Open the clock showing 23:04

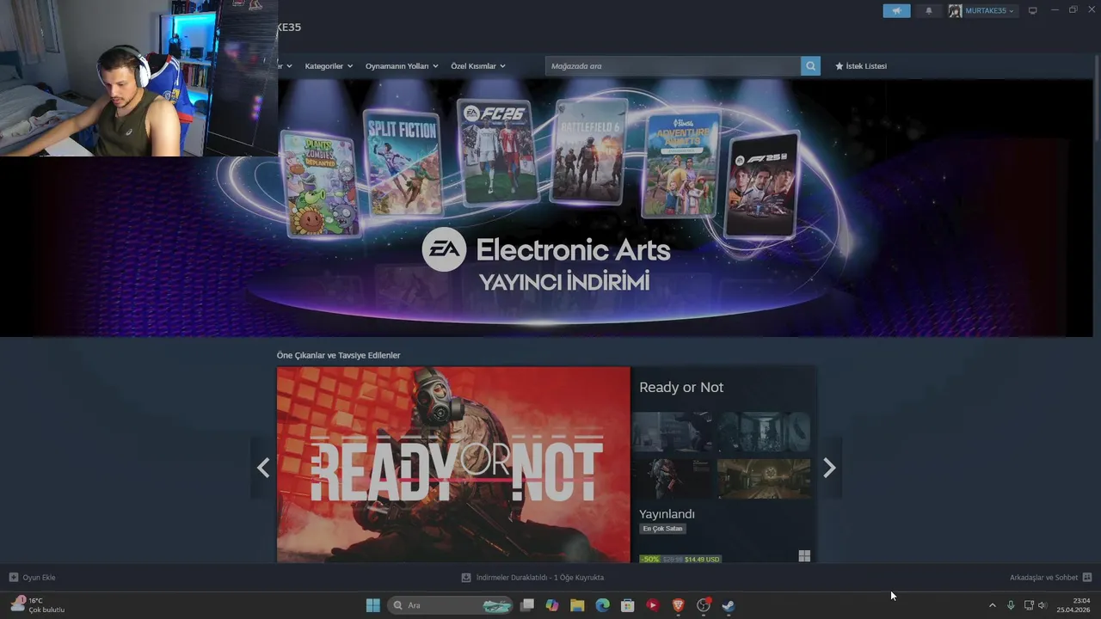1073,605
